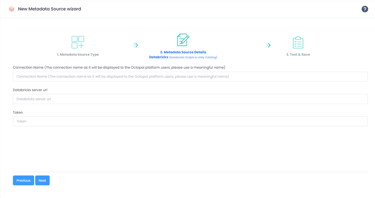Go to step 1. Metadata Source Type label
The width and height of the screenshot is (375, 198).
(78, 54)
